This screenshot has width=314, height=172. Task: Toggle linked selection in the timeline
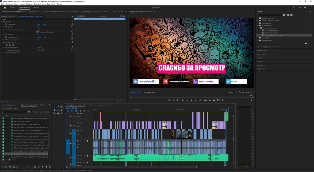[76, 111]
